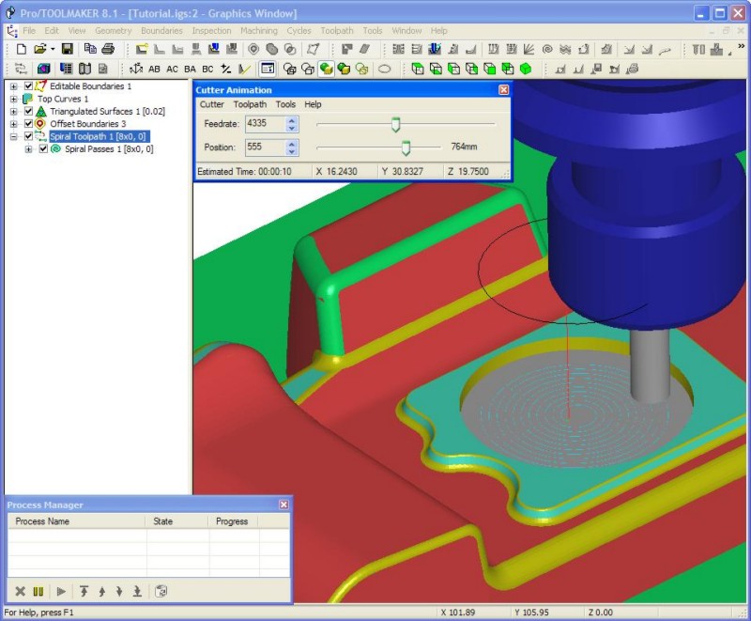
Task: Click the play arrow in Process Manager
Action: (x=61, y=591)
